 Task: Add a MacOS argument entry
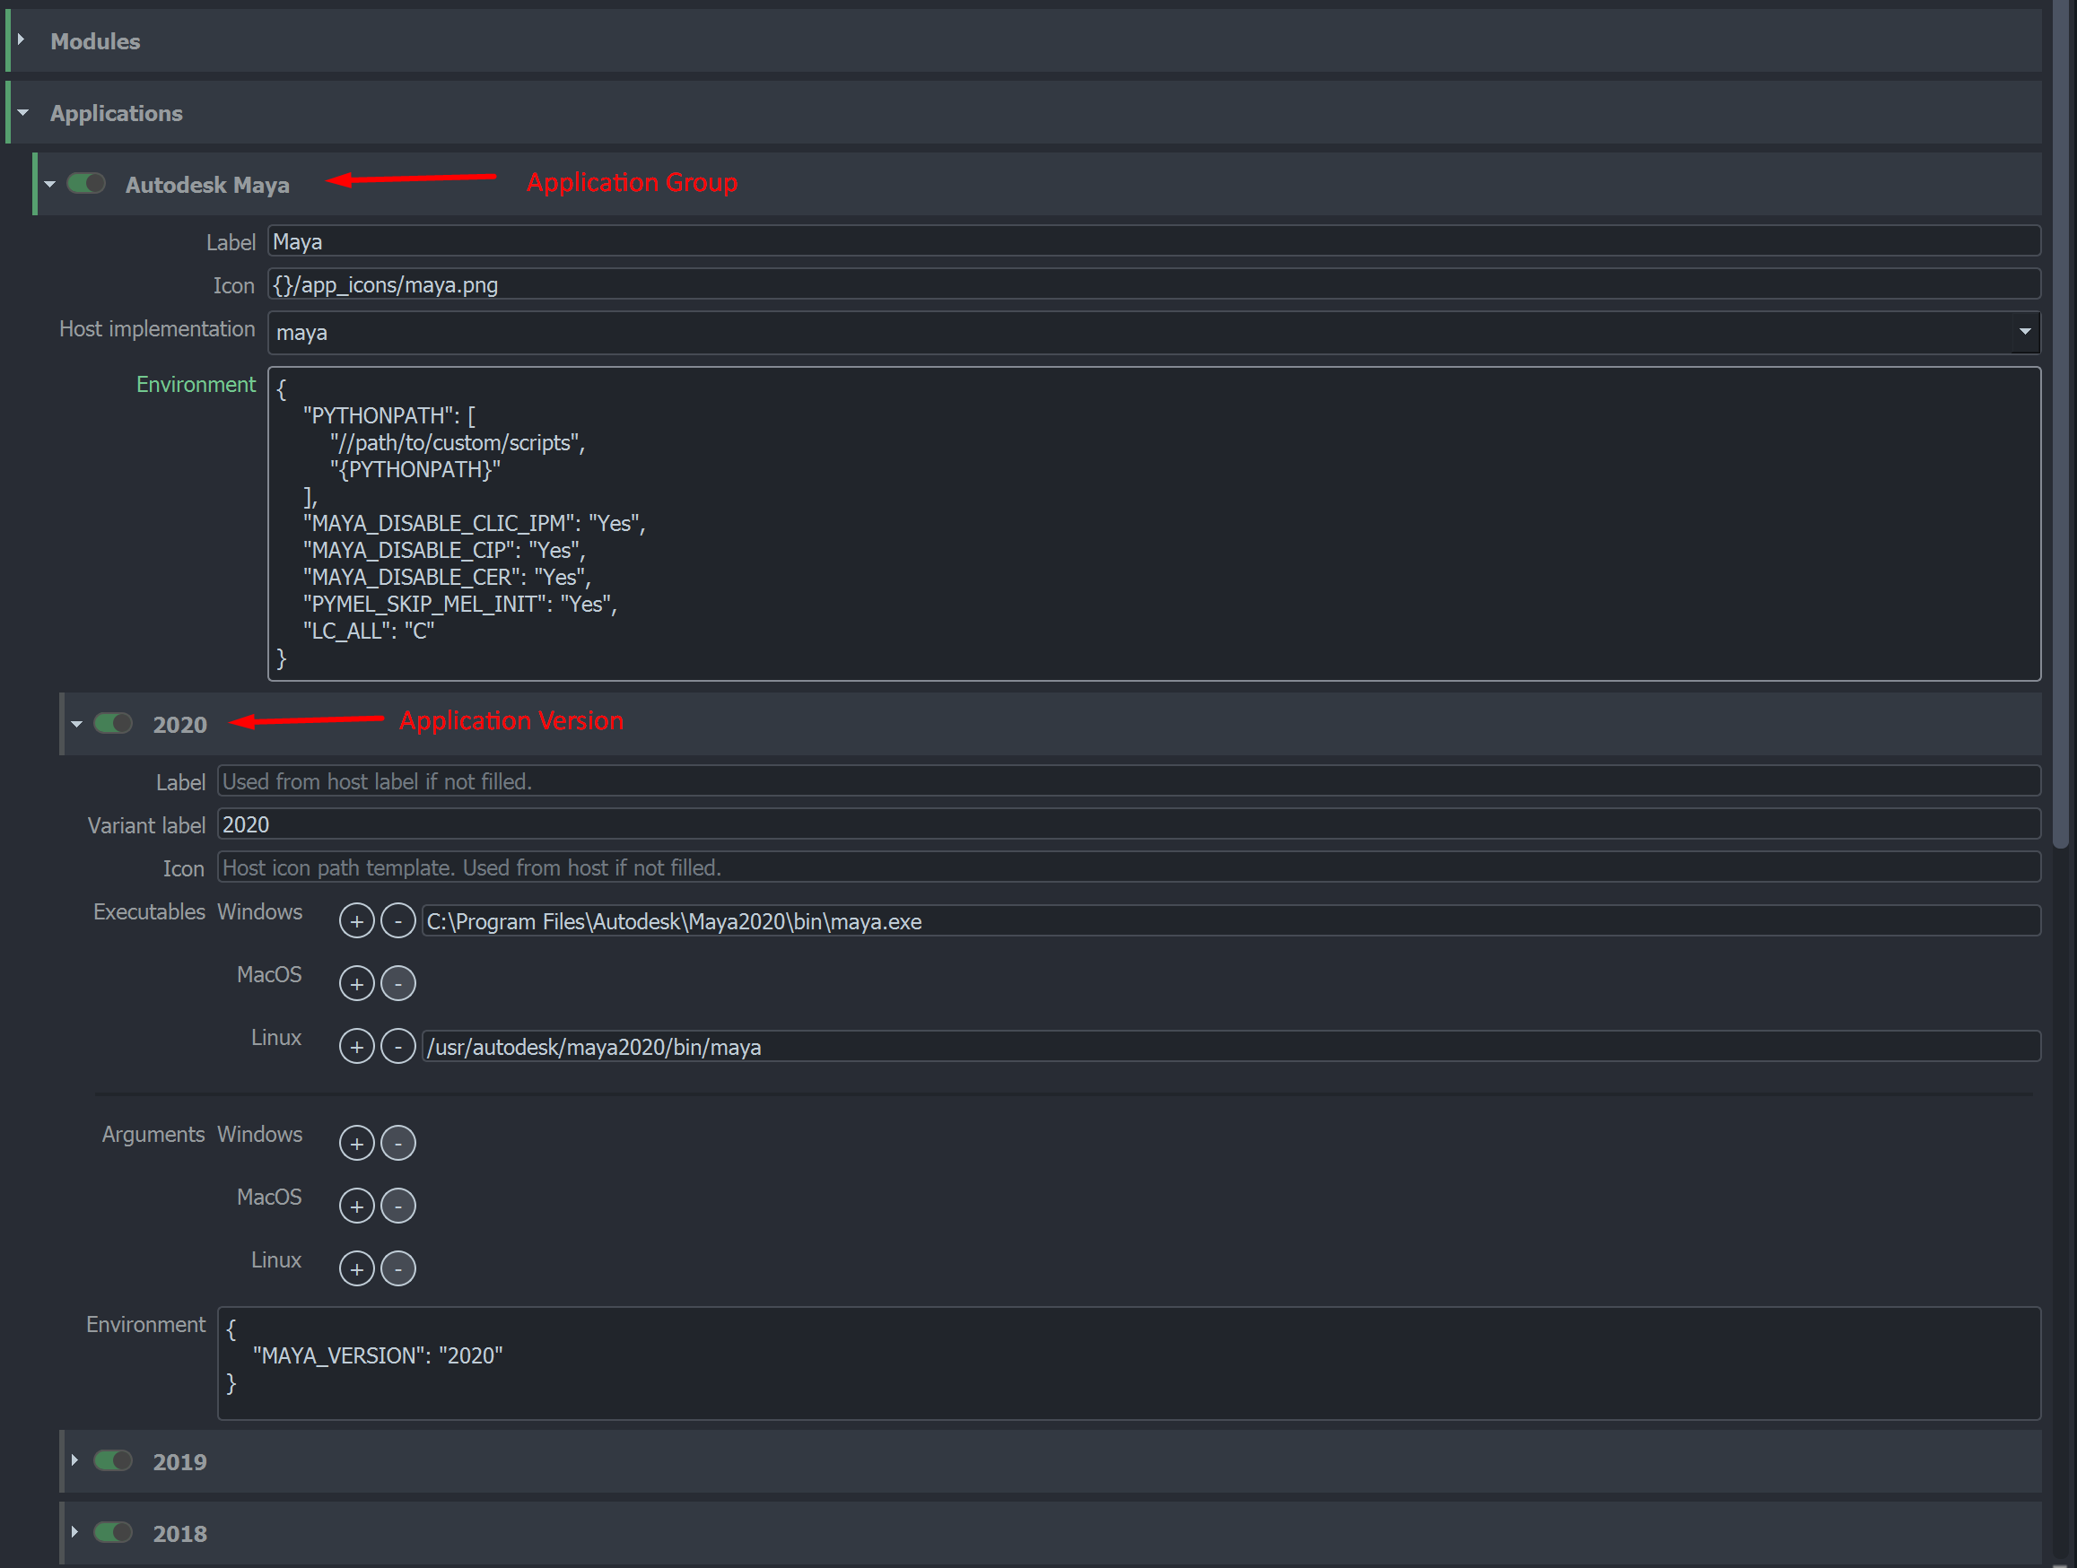pyautogui.click(x=356, y=1206)
